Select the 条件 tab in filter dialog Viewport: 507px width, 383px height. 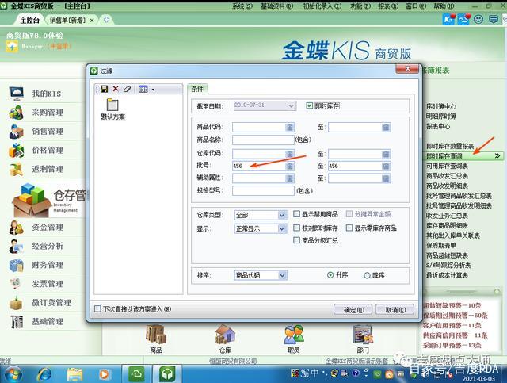[197, 89]
